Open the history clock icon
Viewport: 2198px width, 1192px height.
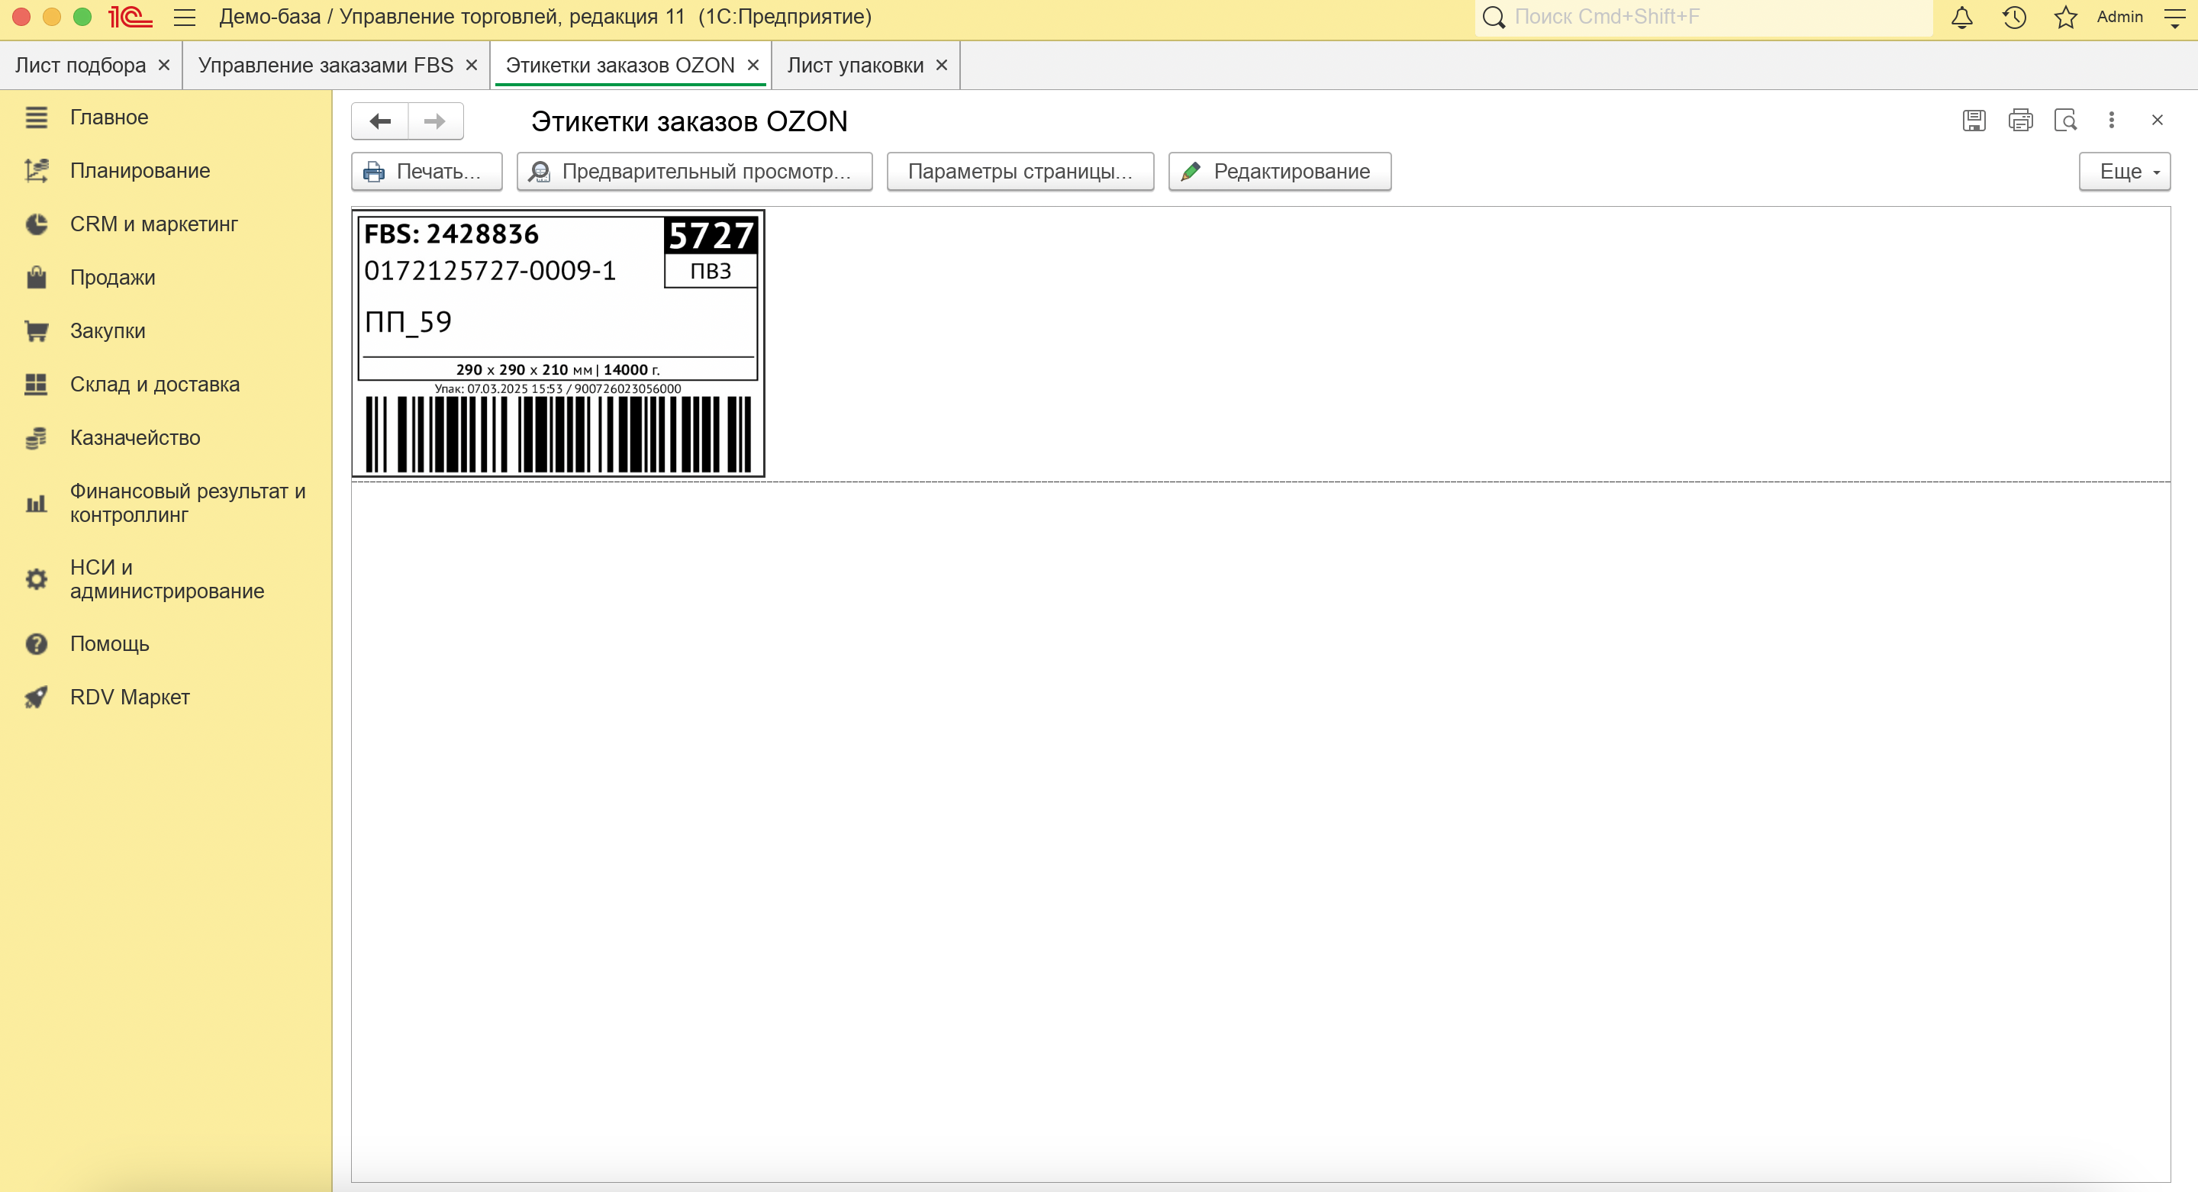point(2014,17)
